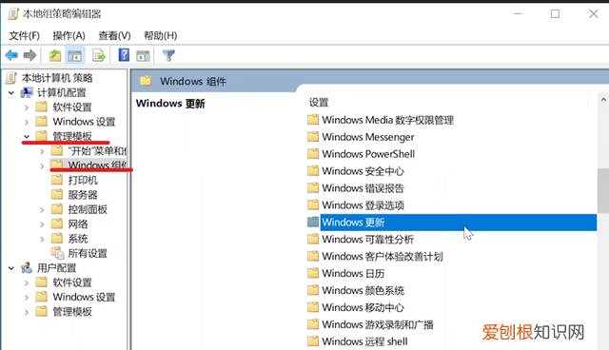The height and width of the screenshot is (350, 609).
Task: Click the scrollbar up arrow in list
Action: [603, 100]
